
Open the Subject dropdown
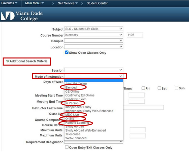pyautogui.click(x=94, y=29)
